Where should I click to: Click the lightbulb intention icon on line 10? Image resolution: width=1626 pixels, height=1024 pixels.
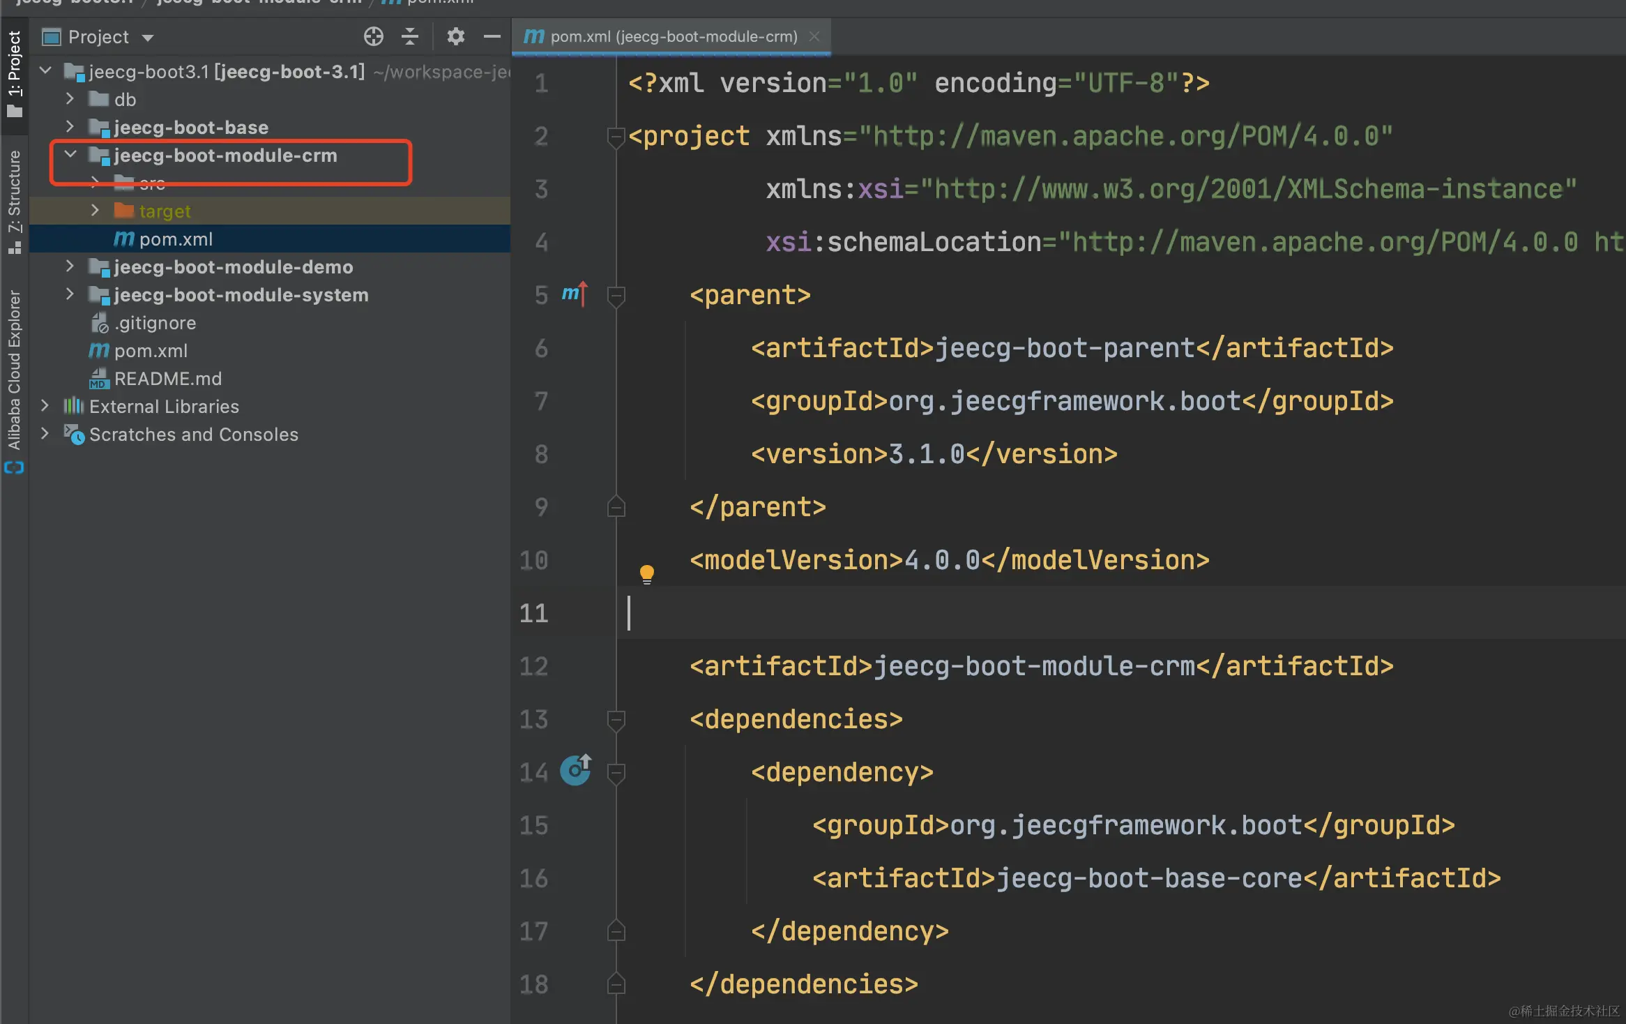646,573
